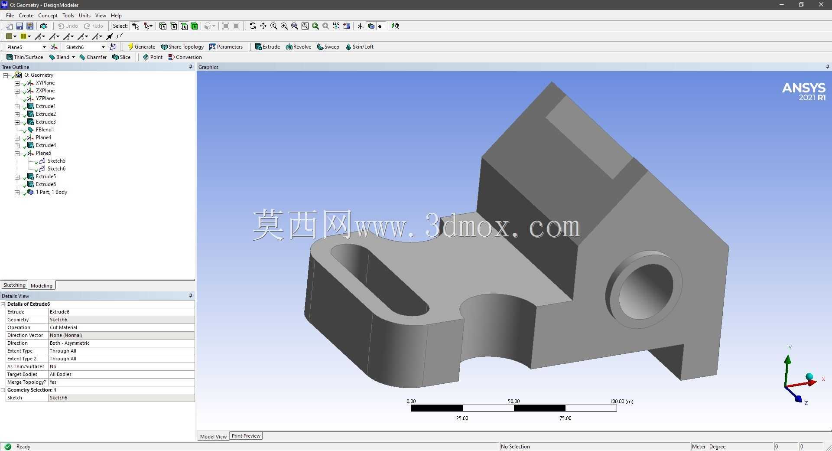Click the Revolve tool icon
Screen dimensions: 832x451
pyautogui.click(x=289, y=47)
